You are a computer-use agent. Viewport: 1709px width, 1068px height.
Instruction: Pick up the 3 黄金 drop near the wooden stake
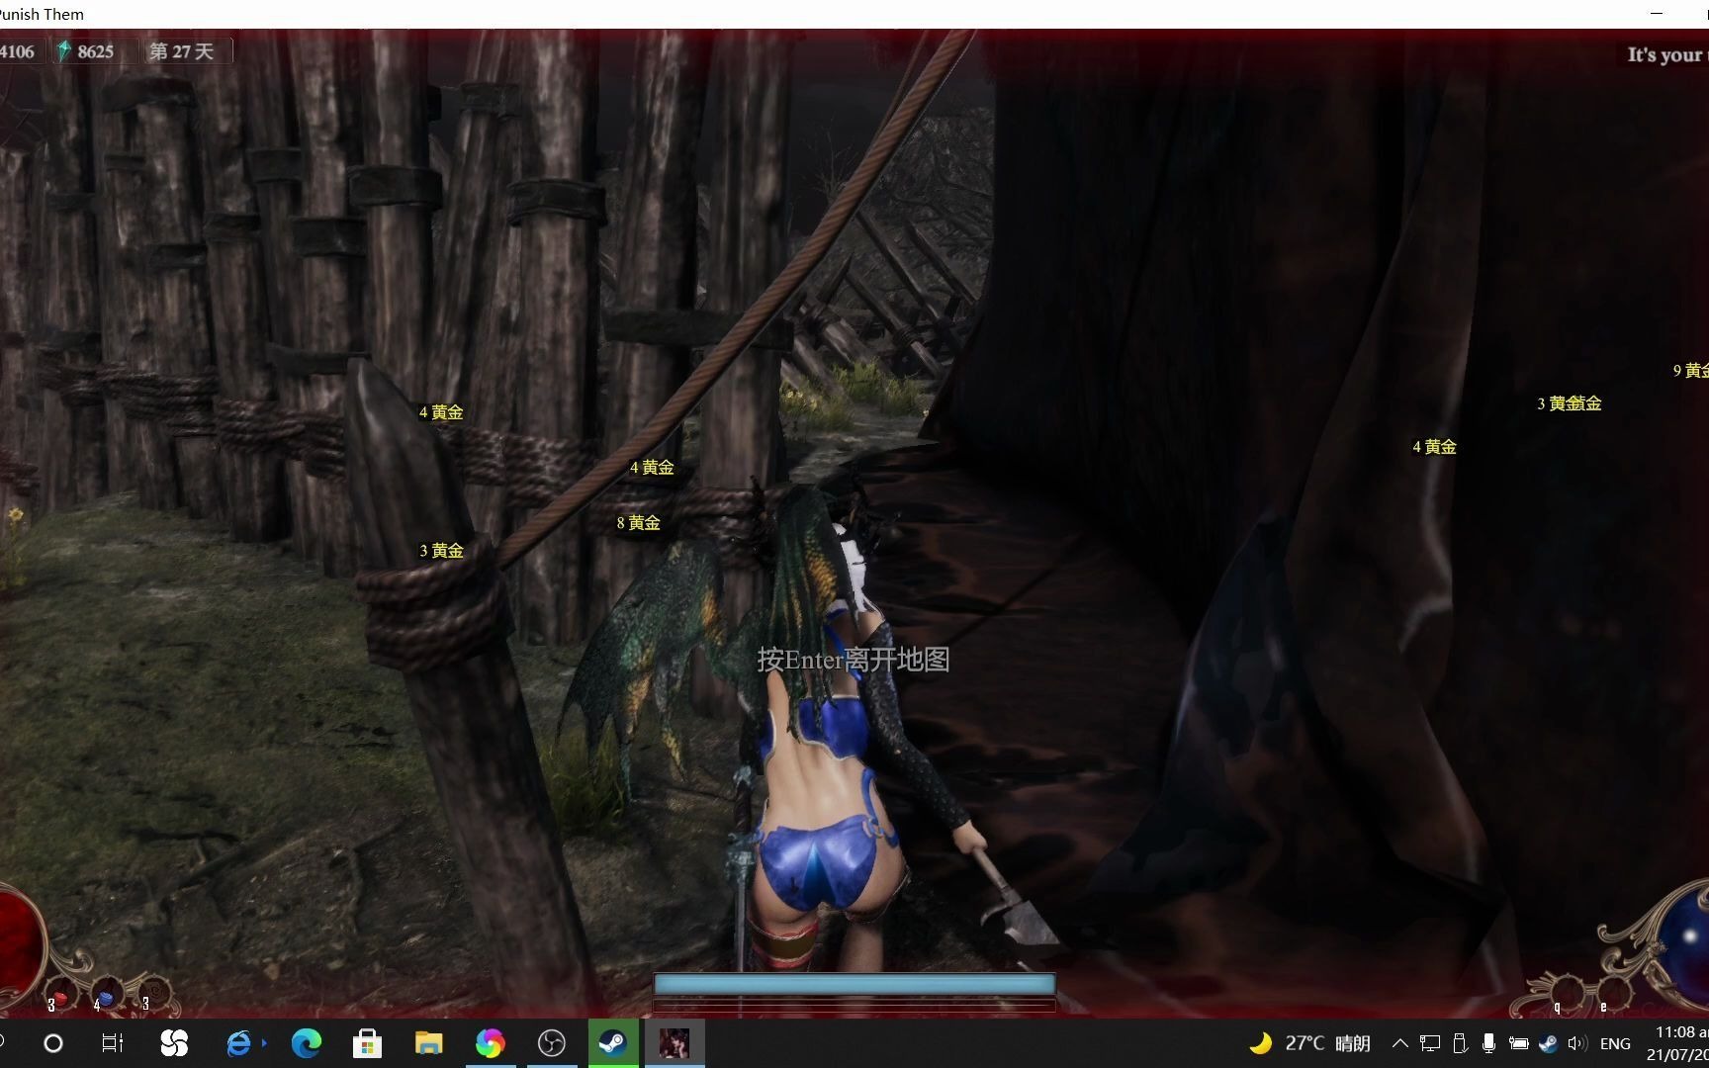pos(441,550)
